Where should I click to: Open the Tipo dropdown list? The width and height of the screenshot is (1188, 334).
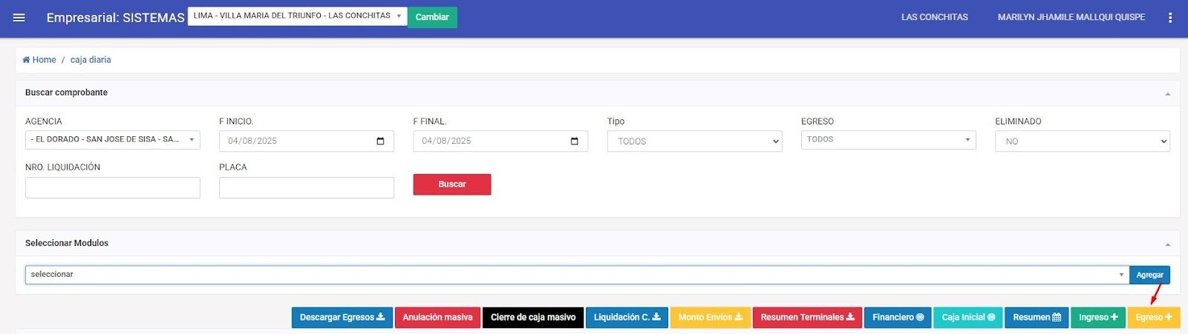pyautogui.click(x=694, y=141)
